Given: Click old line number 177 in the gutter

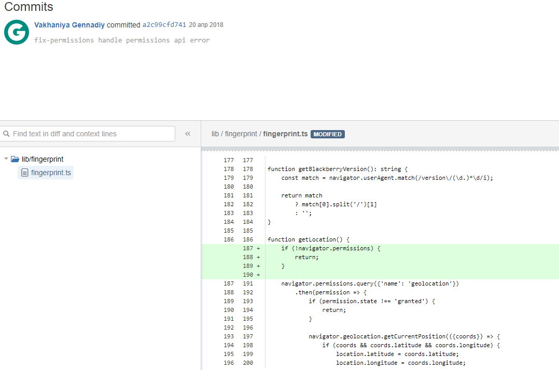Looking at the screenshot, I should point(229,160).
